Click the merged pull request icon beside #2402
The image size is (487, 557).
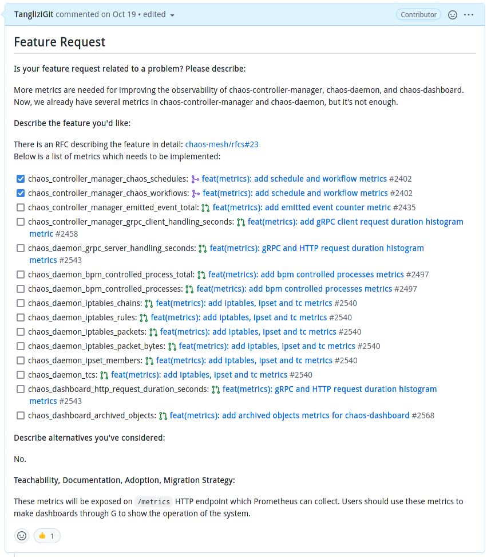click(x=195, y=179)
